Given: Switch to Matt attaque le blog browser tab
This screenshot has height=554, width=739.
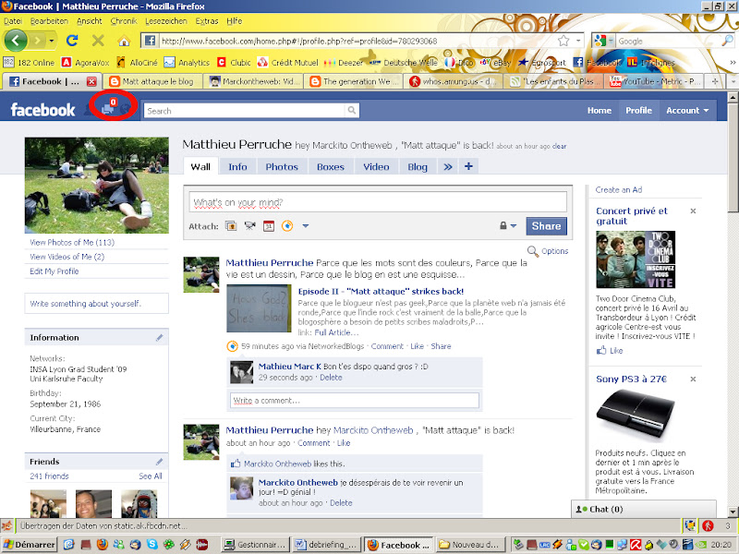Looking at the screenshot, I should pos(152,81).
